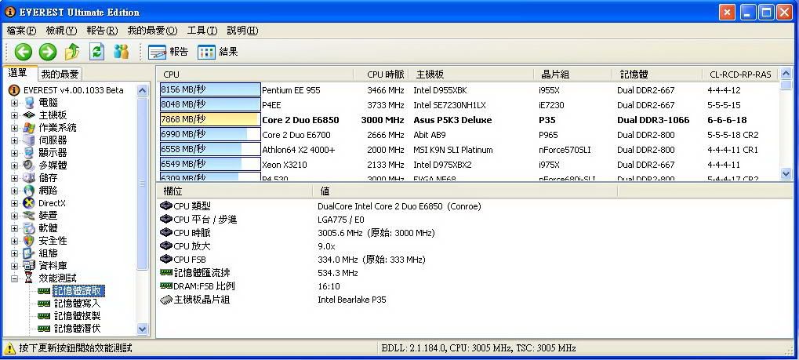Click the 網路 network icon in tree

pos(29,191)
